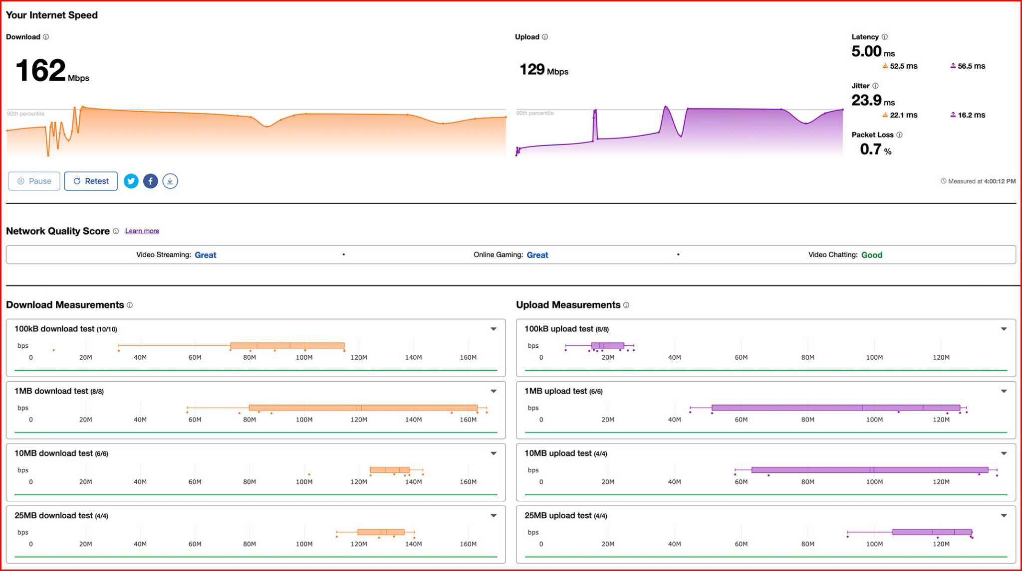Expand the 100kB download test panel

pyautogui.click(x=493, y=329)
